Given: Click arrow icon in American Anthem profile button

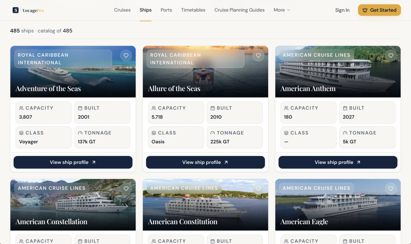Looking at the screenshot, I should [x=359, y=162].
